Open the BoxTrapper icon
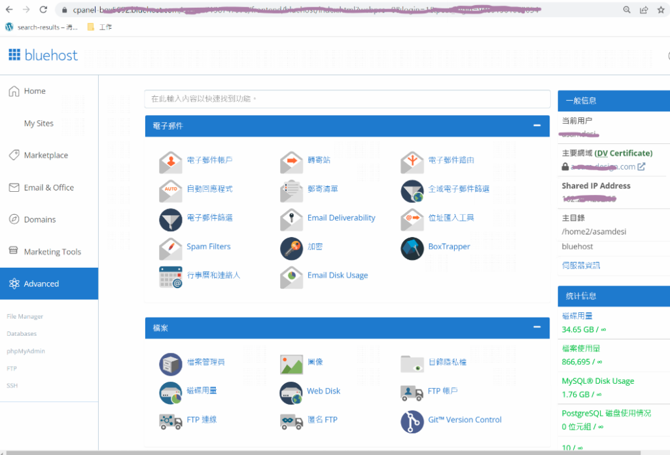Viewport: 670px width, 455px height. [412, 247]
